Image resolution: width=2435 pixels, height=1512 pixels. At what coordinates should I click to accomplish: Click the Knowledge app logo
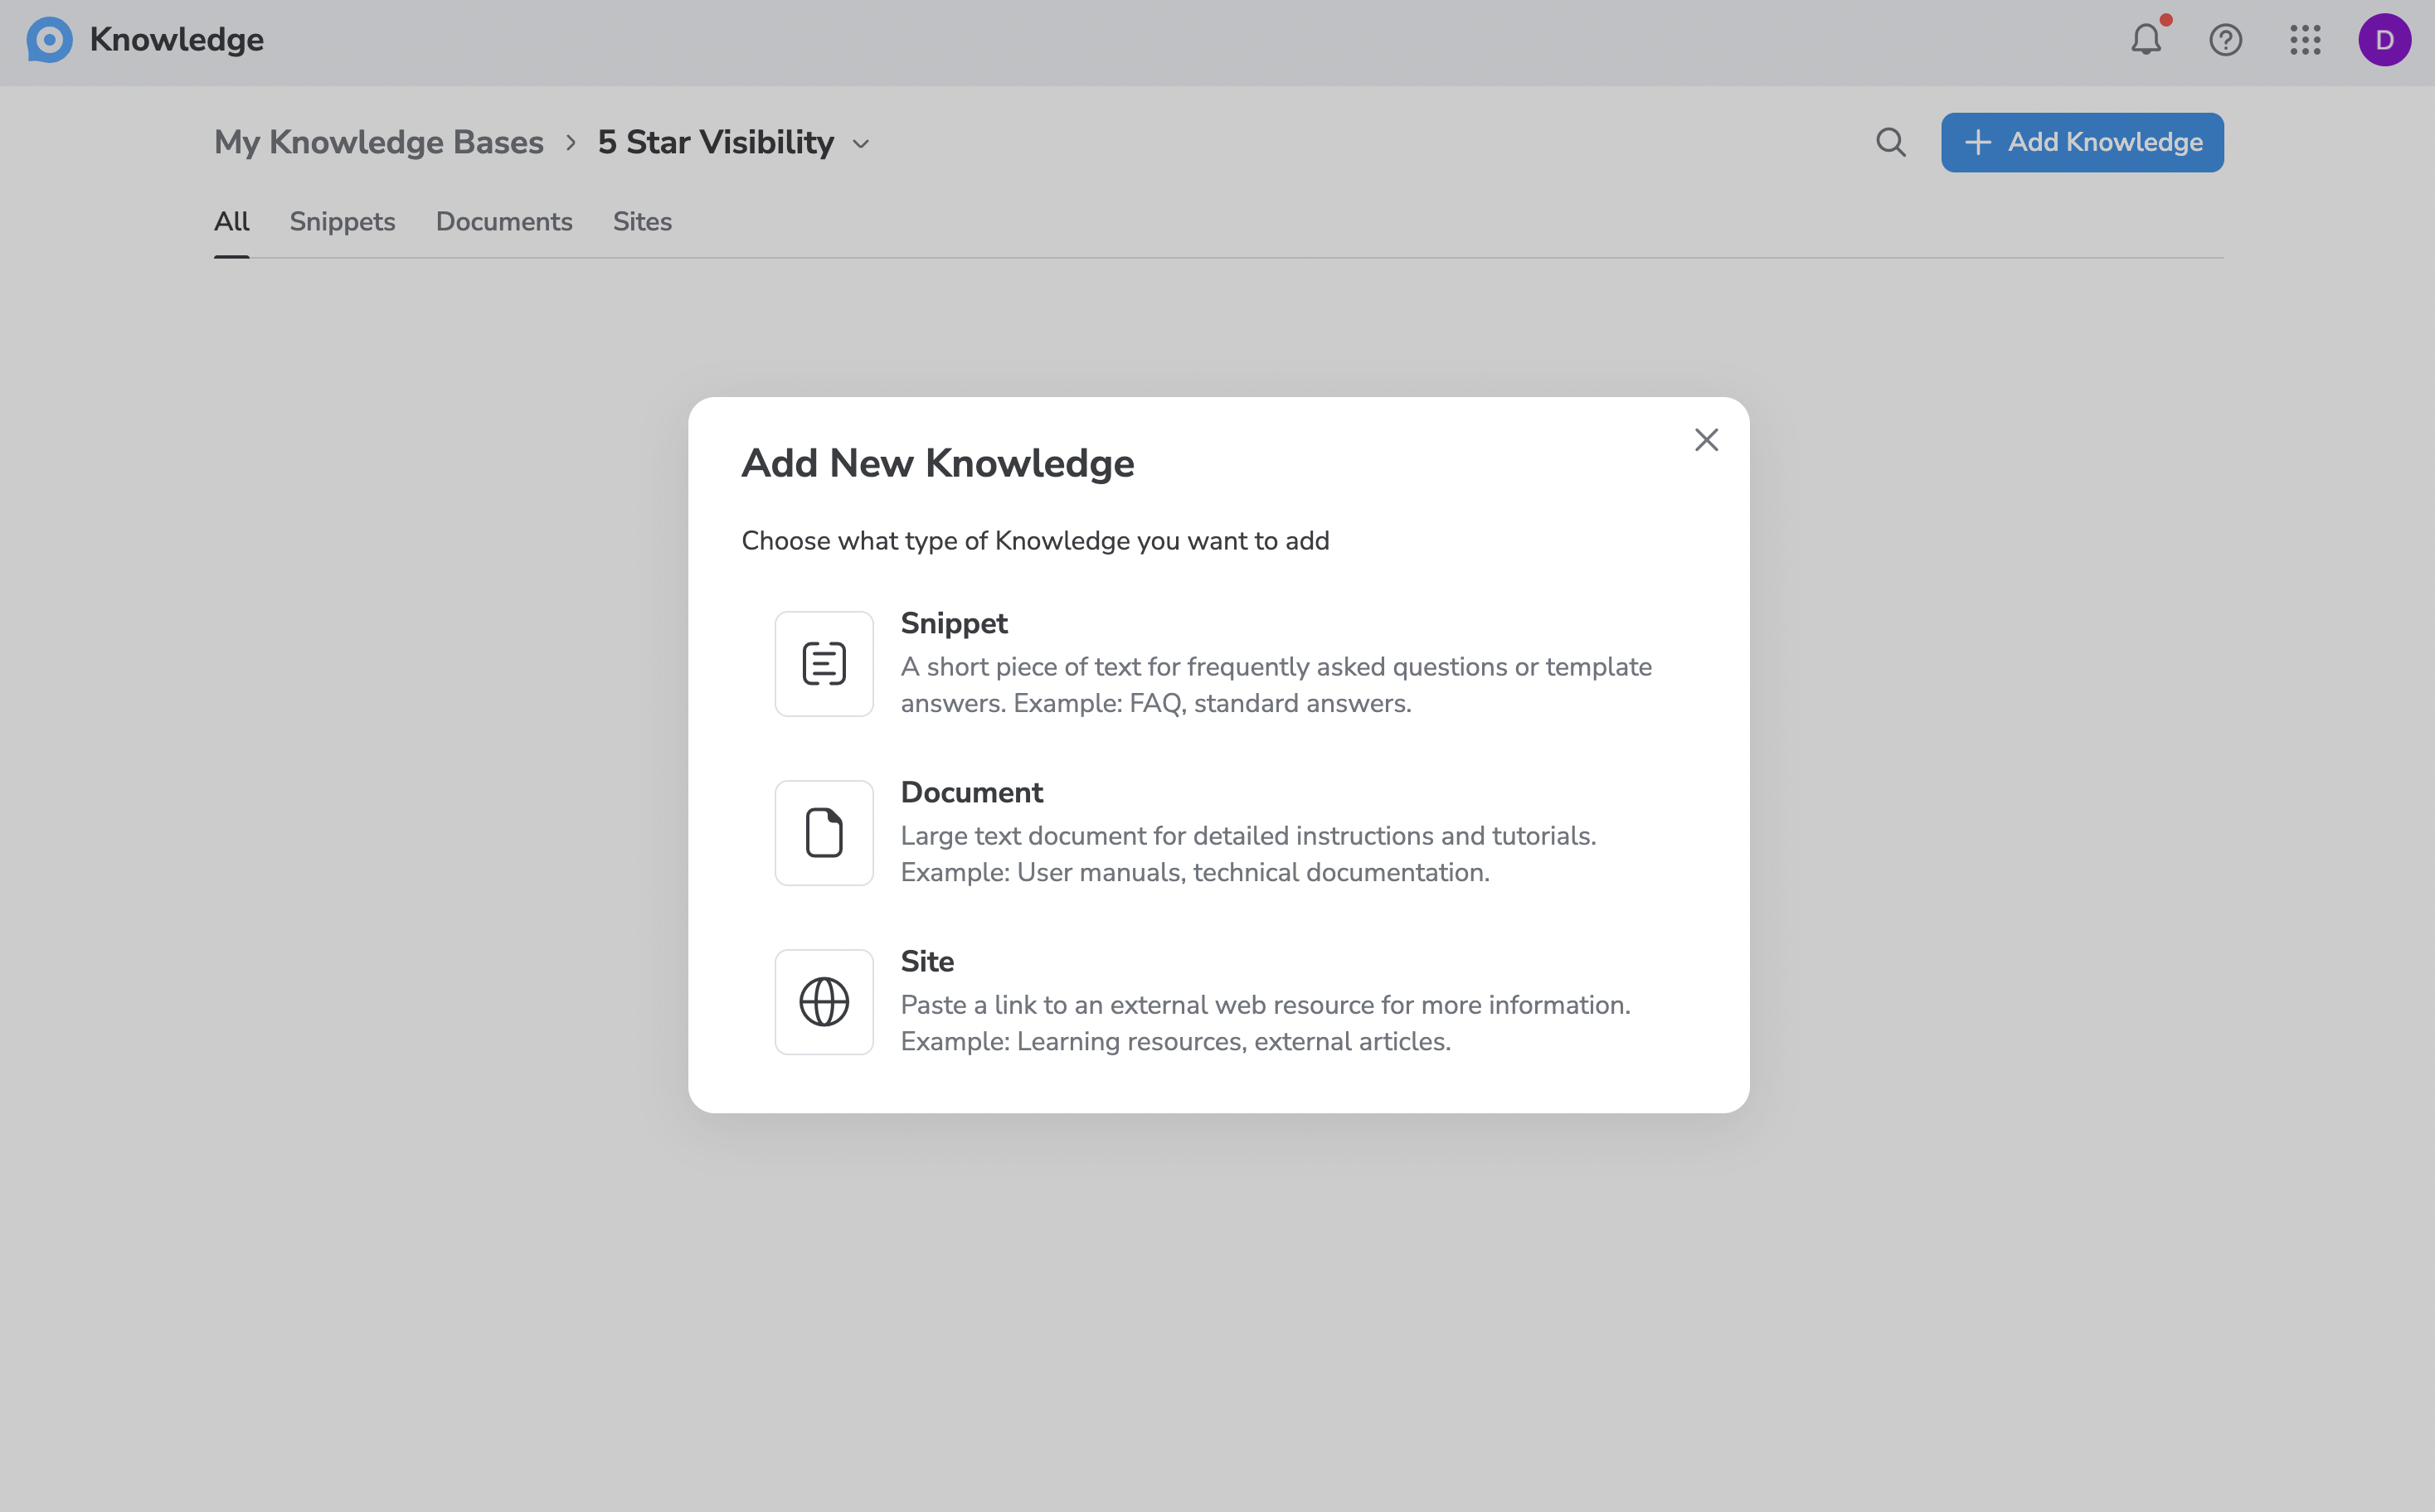(x=49, y=40)
